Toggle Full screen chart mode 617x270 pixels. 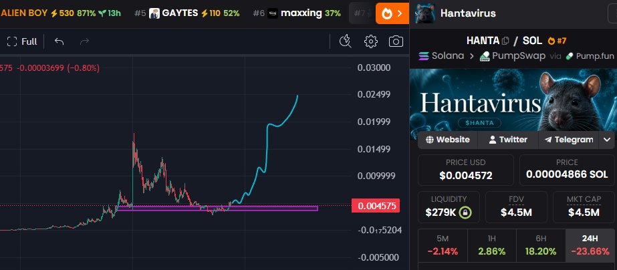(x=22, y=41)
